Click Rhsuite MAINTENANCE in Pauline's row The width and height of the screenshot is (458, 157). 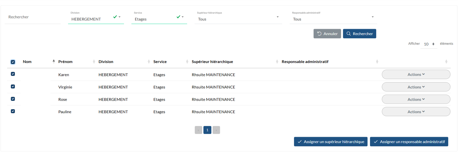pos(214,112)
